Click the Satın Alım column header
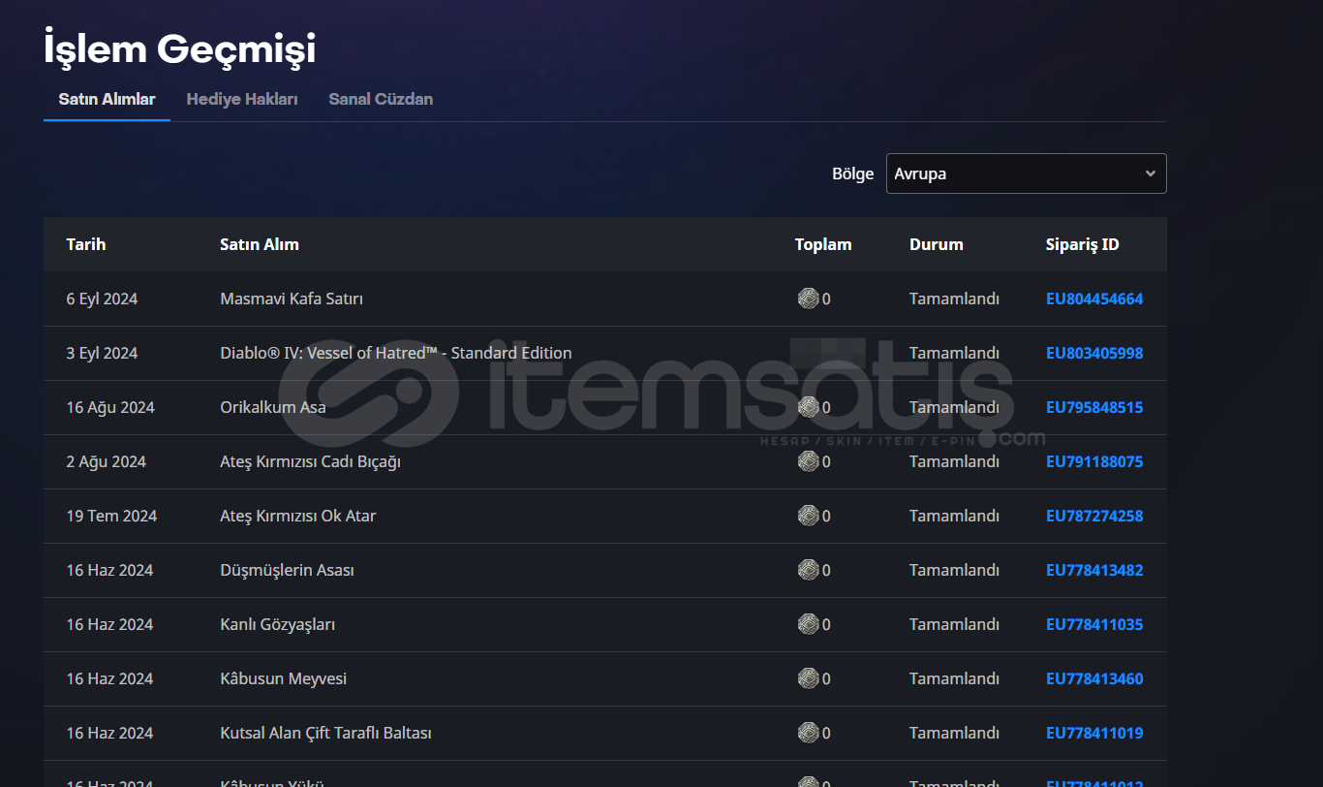 260,244
